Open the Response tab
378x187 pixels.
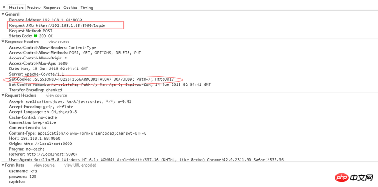pyautogui.click(x=52, y=8)
